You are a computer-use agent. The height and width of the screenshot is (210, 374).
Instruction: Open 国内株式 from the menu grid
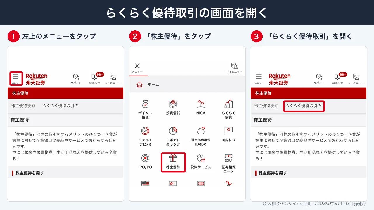point(228,134)
